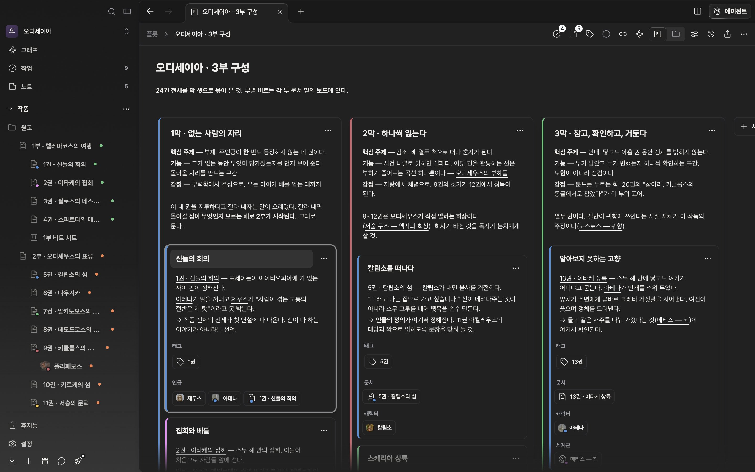
Task: Open 작업 in the sidebar
Action: coord(69,68)
